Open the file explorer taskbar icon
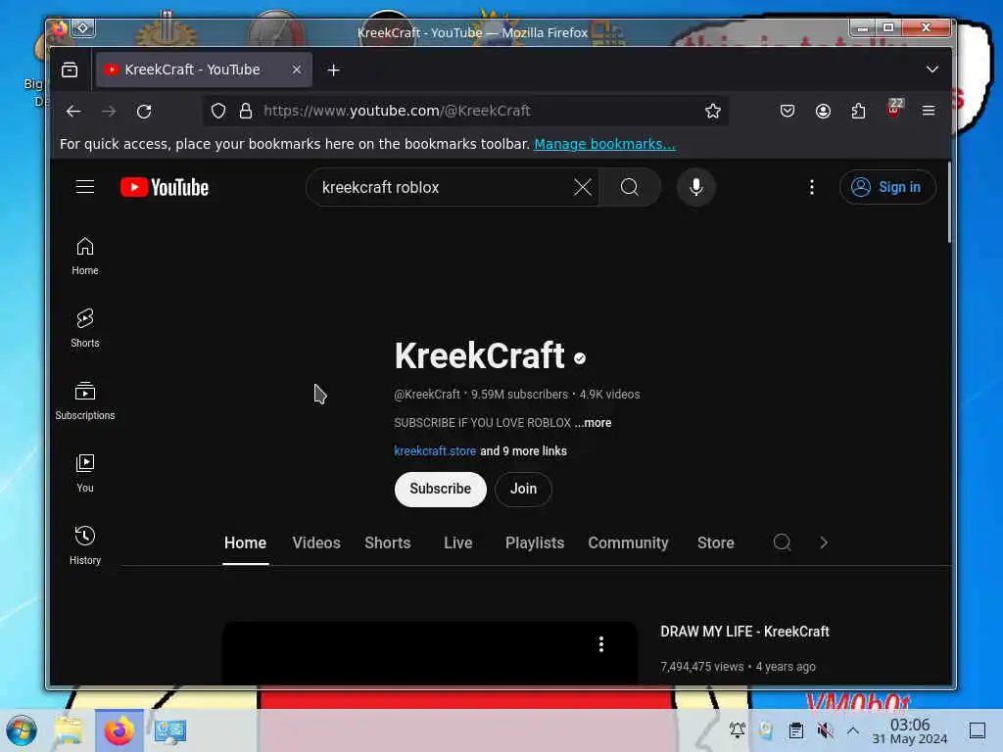1003x752 pixels. click(70, 730)
